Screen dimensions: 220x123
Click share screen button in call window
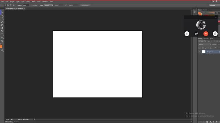[215, 33]
